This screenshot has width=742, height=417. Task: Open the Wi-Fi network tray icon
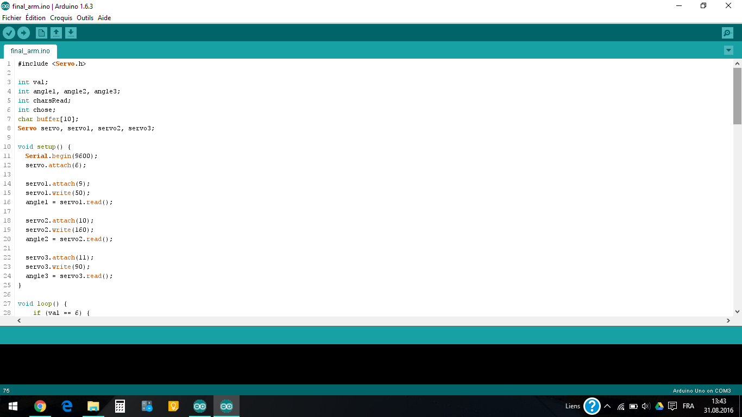(x=621, y=406)
